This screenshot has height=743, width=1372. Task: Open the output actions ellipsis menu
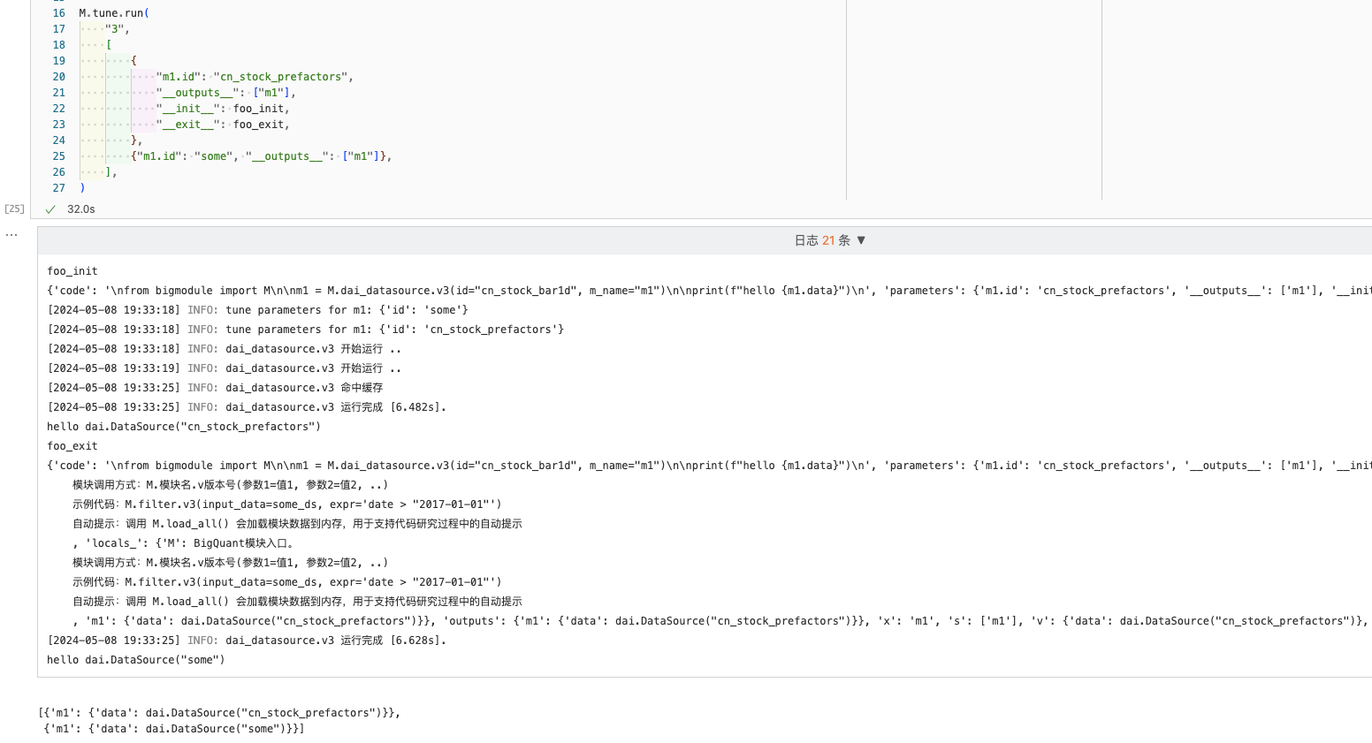(x=11, y=235)
